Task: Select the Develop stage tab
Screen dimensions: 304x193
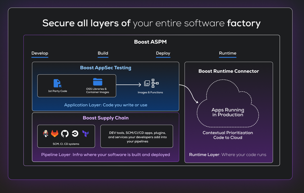Action: pos(40,53)
